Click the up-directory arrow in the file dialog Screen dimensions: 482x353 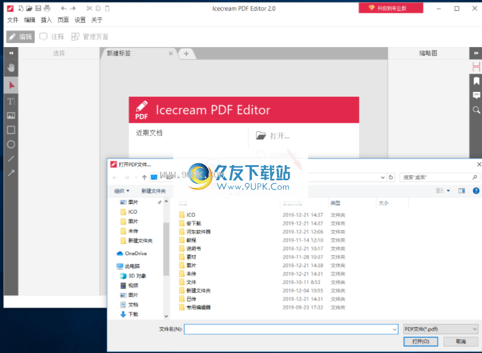coord(144,178)
